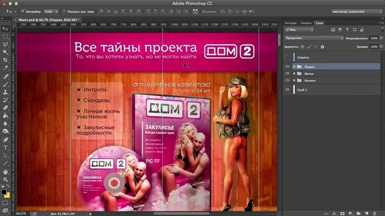Open auto-select Слой dropdown
This screenshot has height=216, width=385.
click(51, 11)
